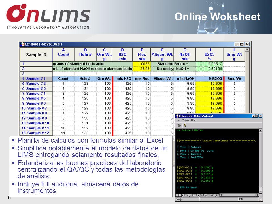Switch to the Head tab
The width and height of the screenshot is (272, 204).
point(186,195)
